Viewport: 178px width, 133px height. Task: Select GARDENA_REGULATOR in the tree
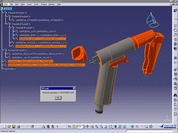tap(38, 54)
